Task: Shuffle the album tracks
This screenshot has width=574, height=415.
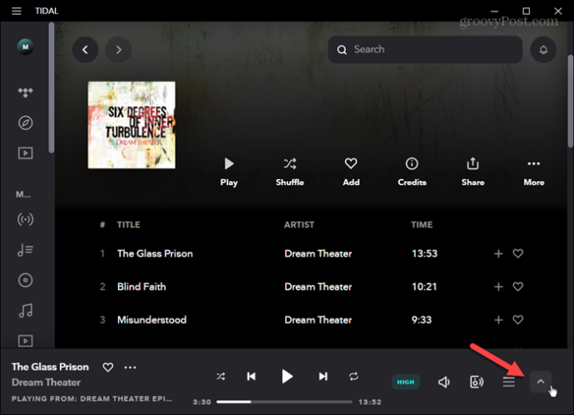Action: pyautogui.click(x=289, y=172)
